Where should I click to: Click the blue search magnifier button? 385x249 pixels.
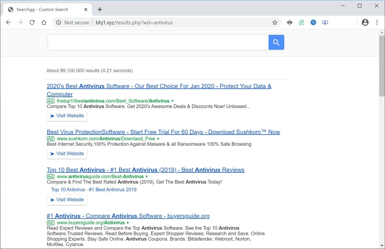coord(276,43)
